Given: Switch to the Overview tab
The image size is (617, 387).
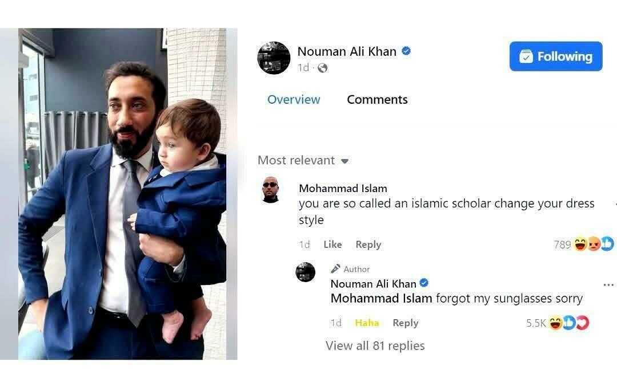Looking at the screenshot, I should (294, 99).
